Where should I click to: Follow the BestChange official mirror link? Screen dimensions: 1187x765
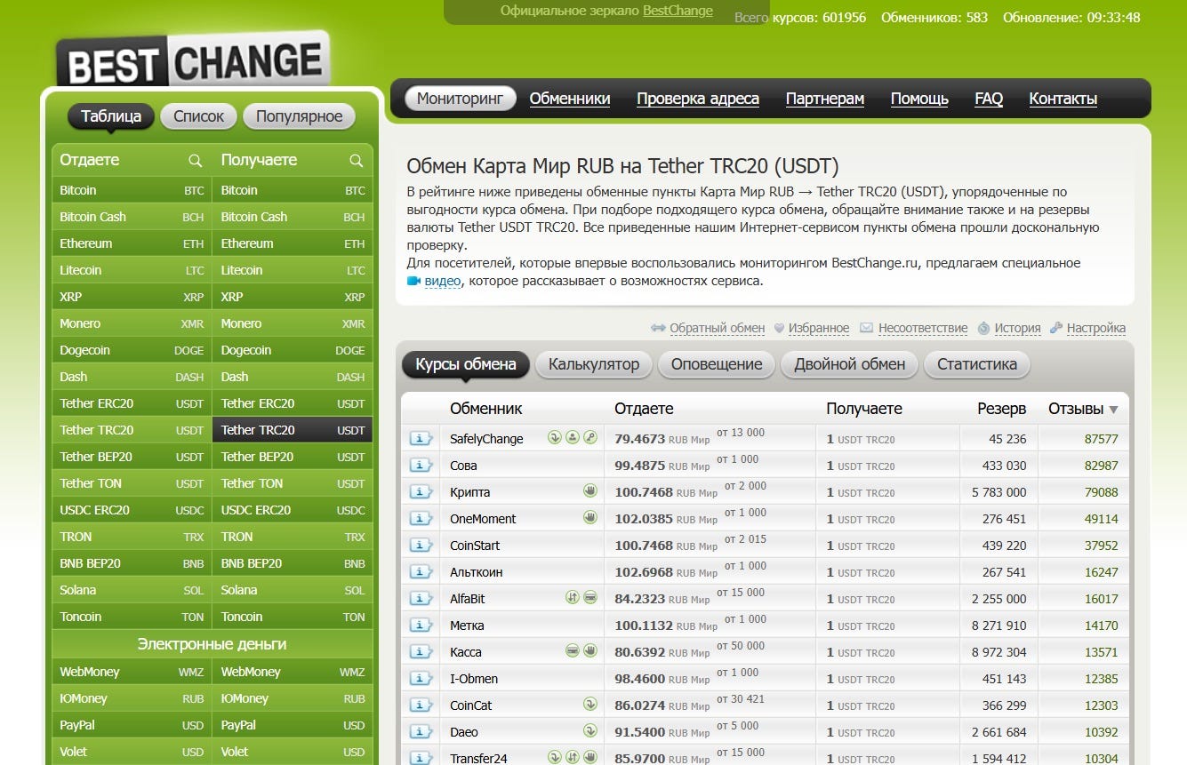pos(678,11)
